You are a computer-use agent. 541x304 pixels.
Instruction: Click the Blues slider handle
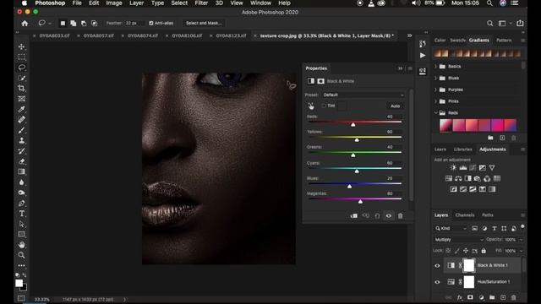tap(349, 186)
